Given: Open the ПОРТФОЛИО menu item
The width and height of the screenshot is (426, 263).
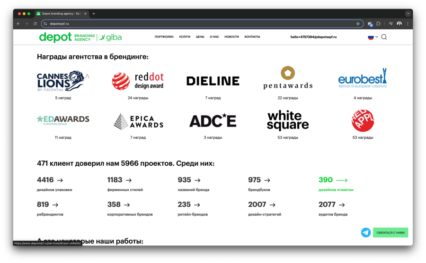Looking at the screenshot, I should [x=164, y=37].
